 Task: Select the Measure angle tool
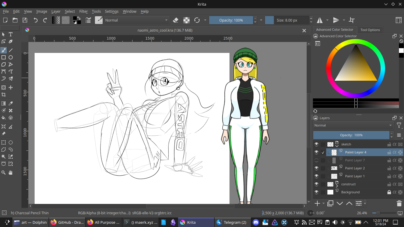(x=11, y=127)
